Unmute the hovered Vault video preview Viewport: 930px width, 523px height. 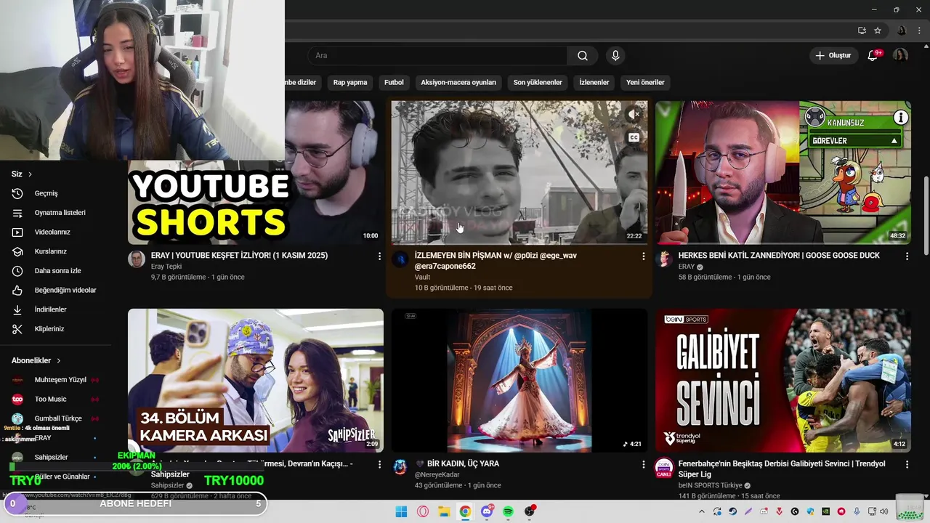[x=634, y=114]
